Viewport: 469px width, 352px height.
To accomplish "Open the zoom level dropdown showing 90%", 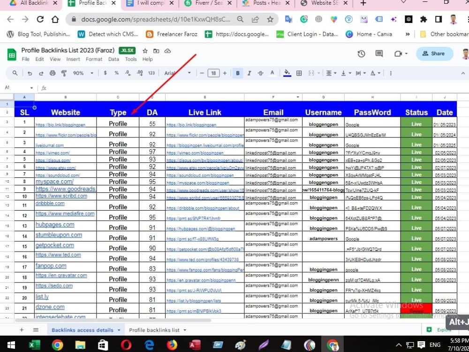I will pos(83,73).
